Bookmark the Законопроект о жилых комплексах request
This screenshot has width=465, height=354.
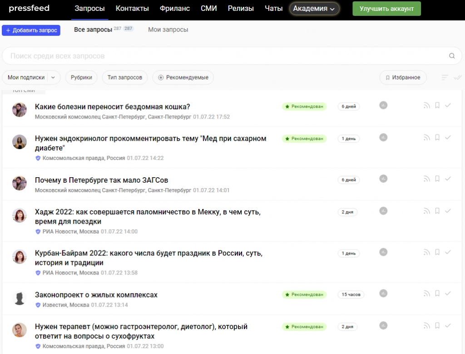(437, 294)
